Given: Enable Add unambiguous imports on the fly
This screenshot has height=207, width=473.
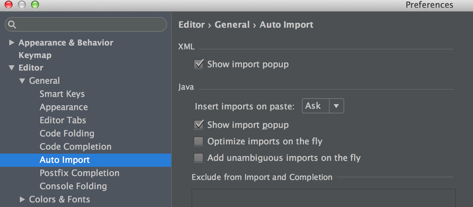Looking at the screenshot, I should (199, 158).
